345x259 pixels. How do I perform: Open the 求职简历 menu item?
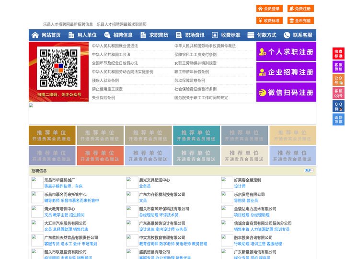pos(159,35)
